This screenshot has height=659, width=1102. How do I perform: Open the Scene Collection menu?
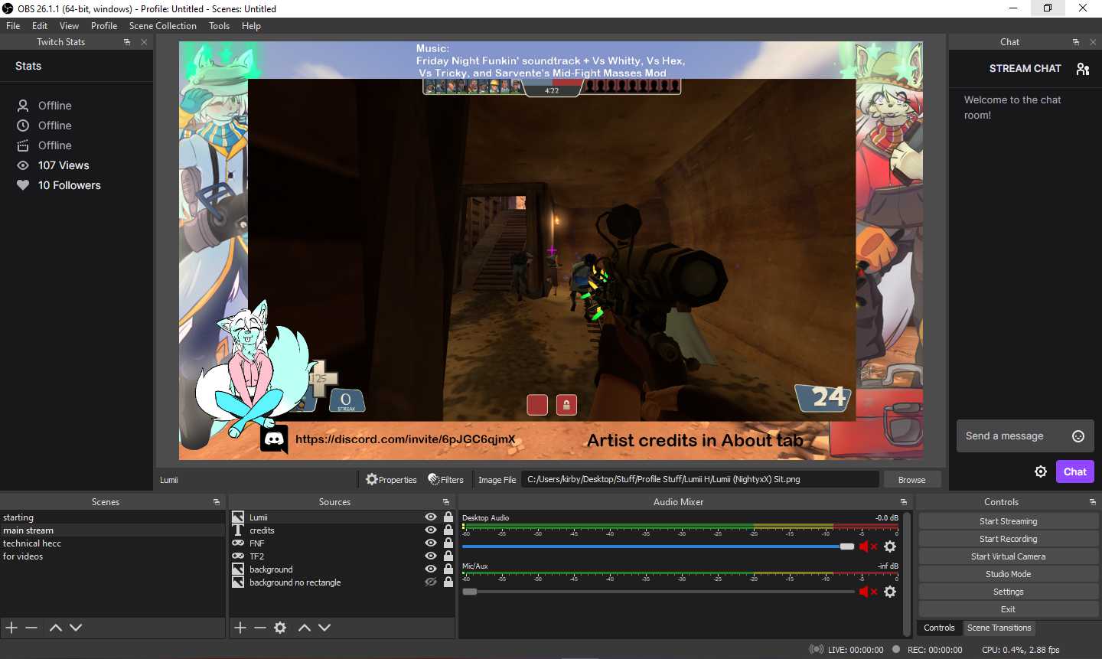coord(163,26)
